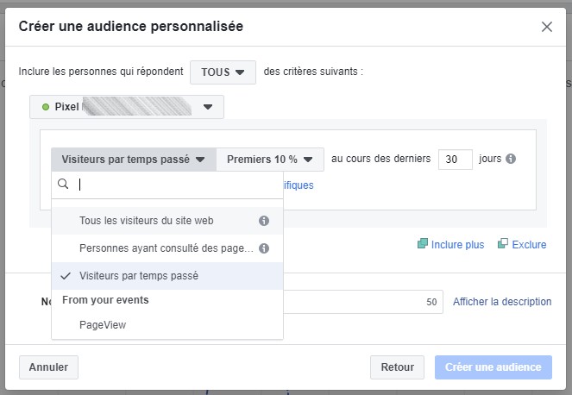Screen dimensions: 572x395
Task: Focus the days number field showing 30
Action: (x=455, y=160)
